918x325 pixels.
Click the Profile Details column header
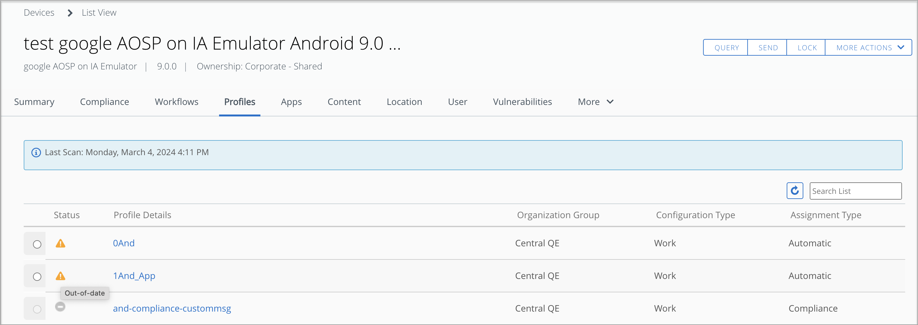click(142, 215)
